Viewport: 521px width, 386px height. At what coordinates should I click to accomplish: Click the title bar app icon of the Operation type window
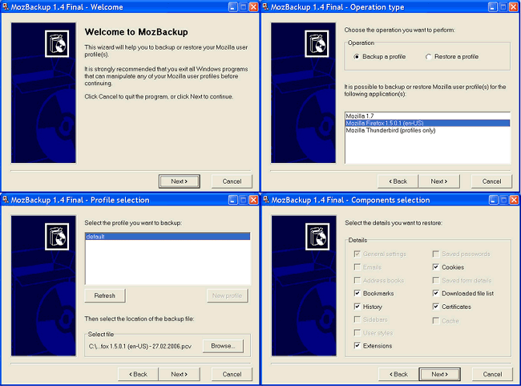coord(265,6)
